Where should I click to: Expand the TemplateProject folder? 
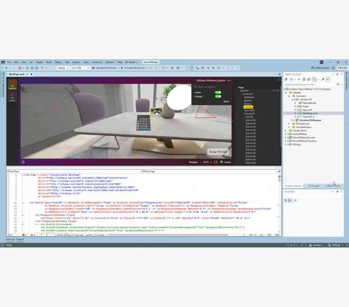click(289, 127)
